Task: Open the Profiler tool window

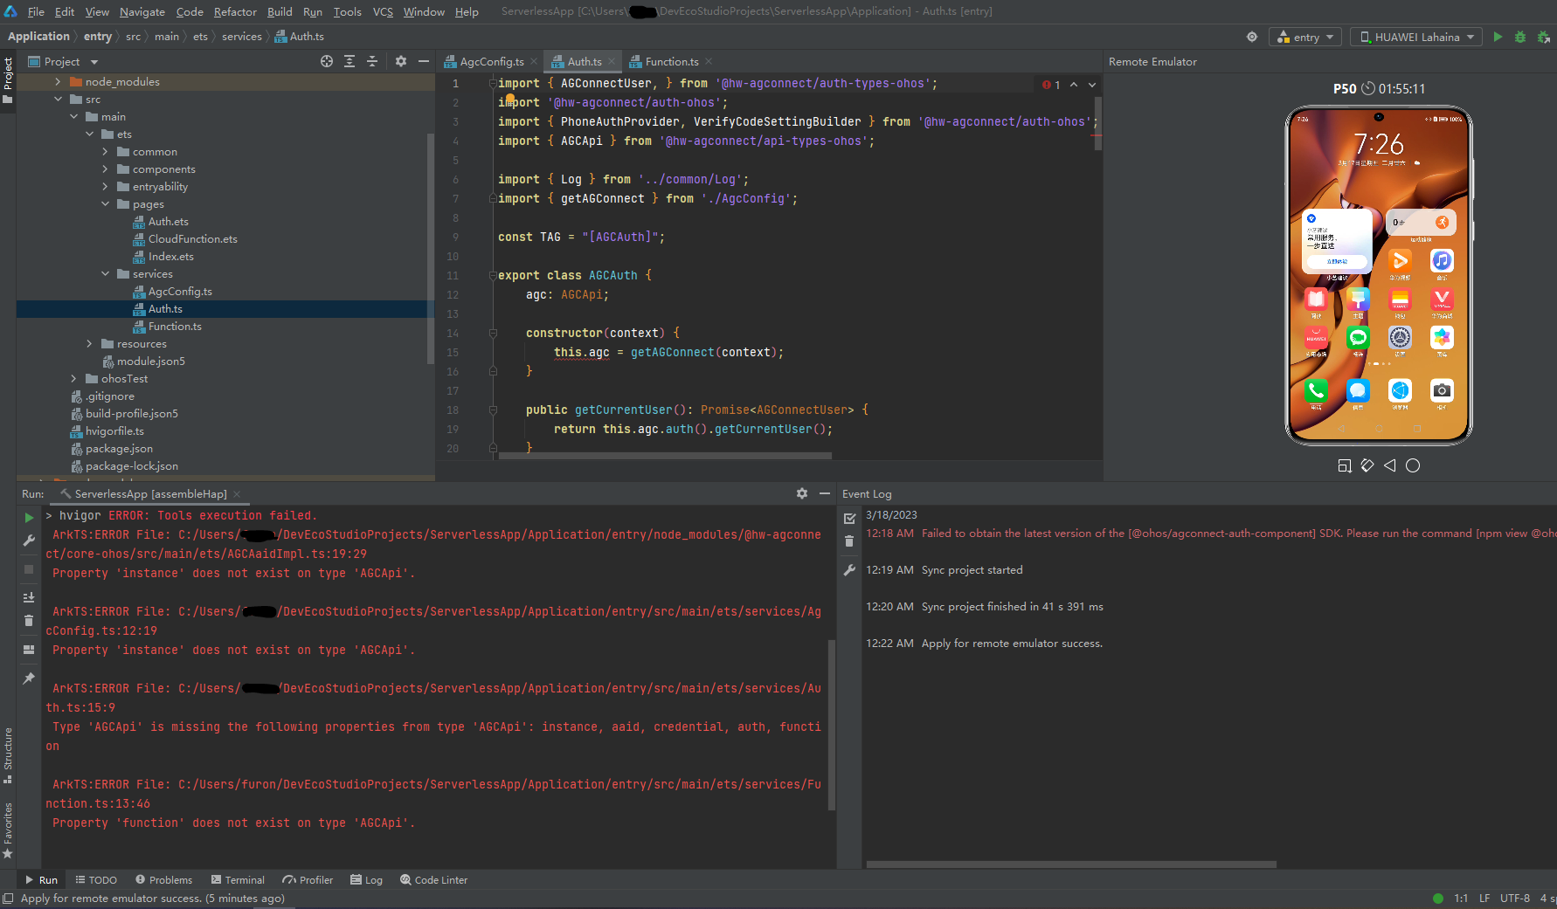Action: (x=308, y=879)
